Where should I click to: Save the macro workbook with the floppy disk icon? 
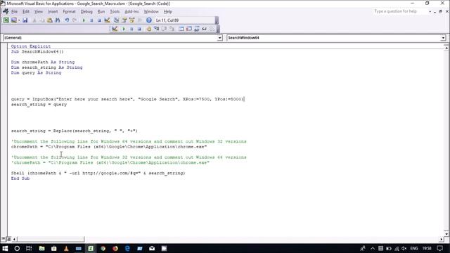[25, 20]
